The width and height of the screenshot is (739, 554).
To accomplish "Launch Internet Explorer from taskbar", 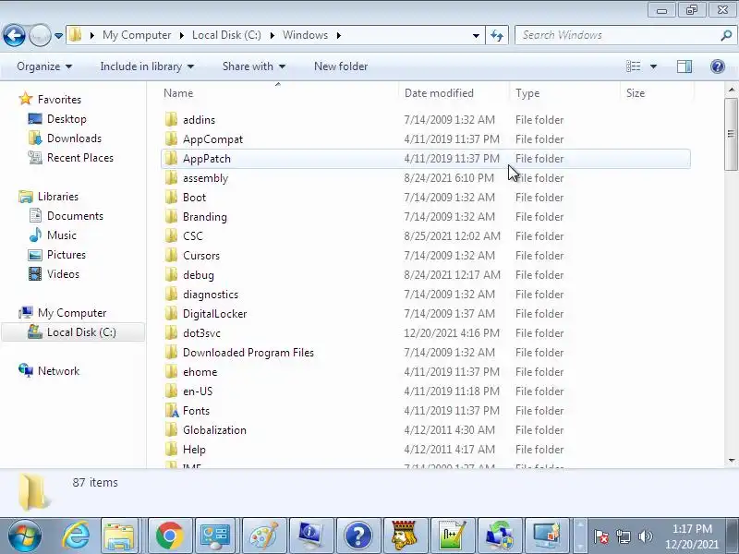I will [76, 536].
